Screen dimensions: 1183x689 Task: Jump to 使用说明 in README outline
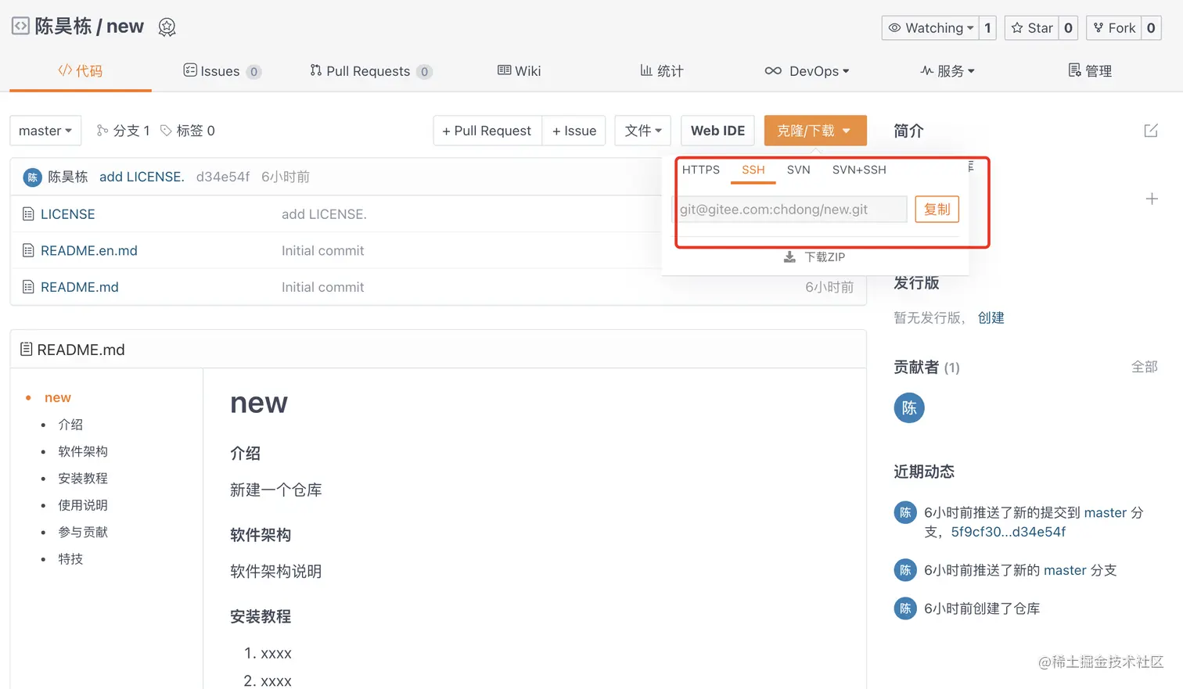pos(83,505)
